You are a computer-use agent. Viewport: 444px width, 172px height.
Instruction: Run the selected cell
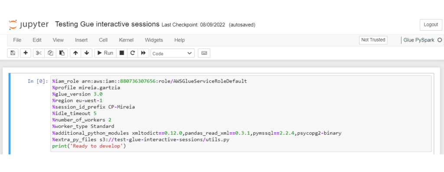coord(105,53)
